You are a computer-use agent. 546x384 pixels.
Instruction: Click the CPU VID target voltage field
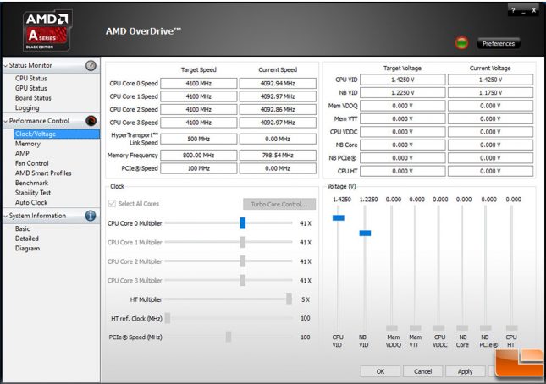pyautogui.click(x=403, y=80)
